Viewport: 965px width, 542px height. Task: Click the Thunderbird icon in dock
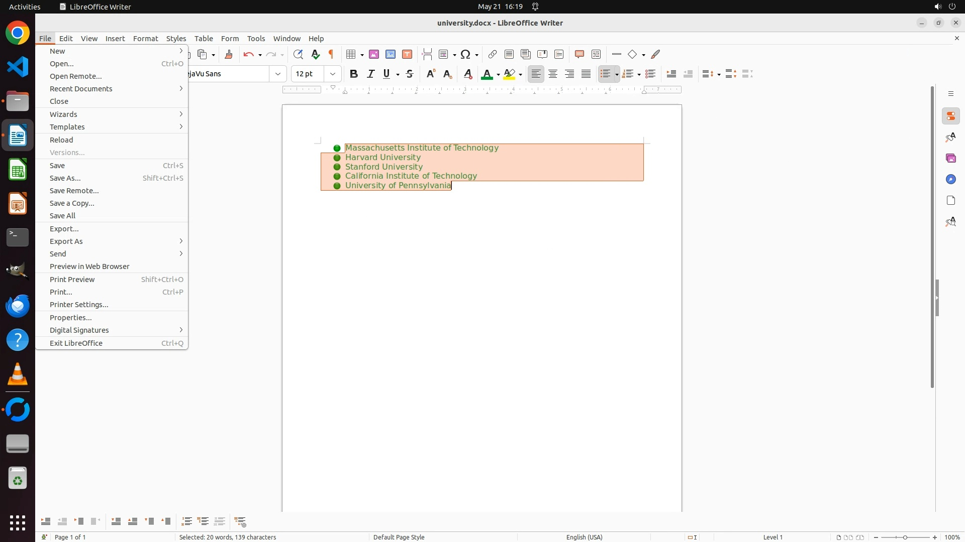pyautogui.click(x=18, y=306)
